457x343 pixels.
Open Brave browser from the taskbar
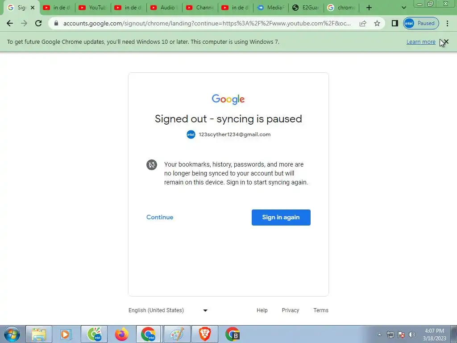[204, 334]
